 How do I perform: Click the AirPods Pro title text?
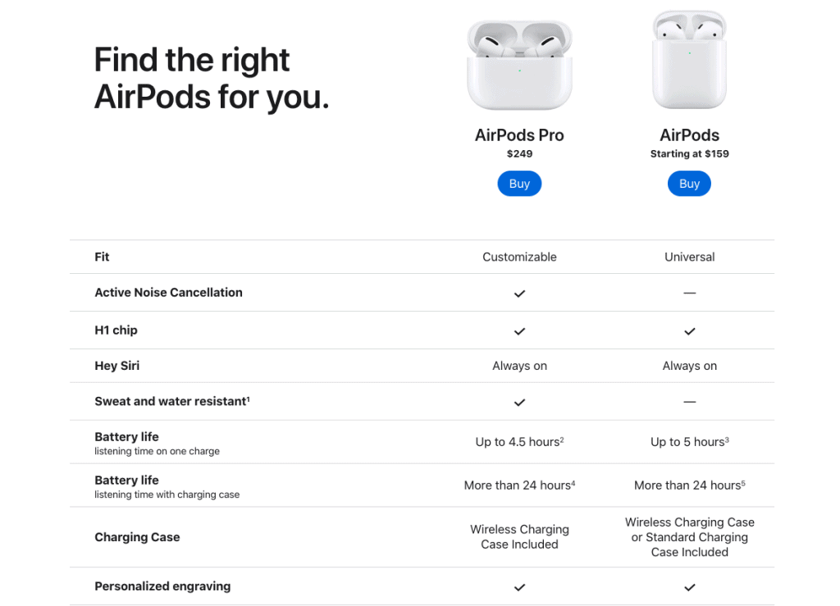pos(519,135)
